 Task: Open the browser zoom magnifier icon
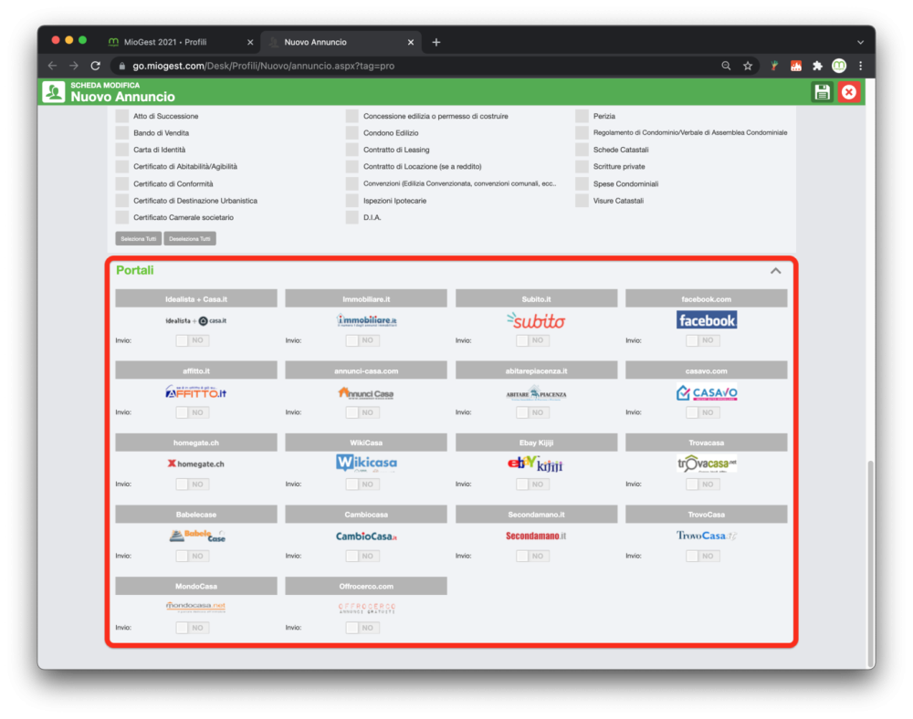click(726, 66)
